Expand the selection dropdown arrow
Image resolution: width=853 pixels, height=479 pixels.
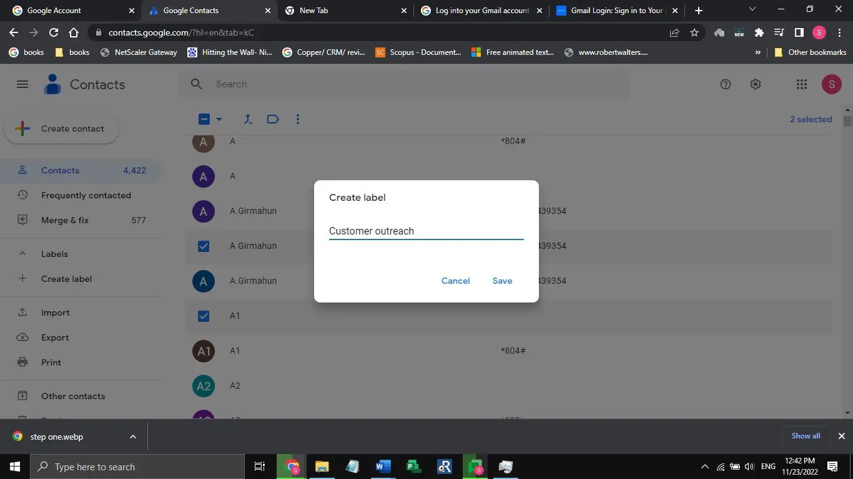(219, 119)
